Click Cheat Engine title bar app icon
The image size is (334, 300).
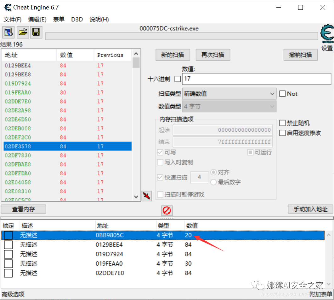pyautogui.click(x=8, y=8)
